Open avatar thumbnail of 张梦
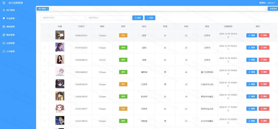The image size is (278, 129). [60, 35]
